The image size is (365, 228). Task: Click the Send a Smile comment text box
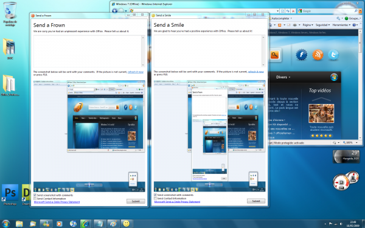(x=209, y=51)
